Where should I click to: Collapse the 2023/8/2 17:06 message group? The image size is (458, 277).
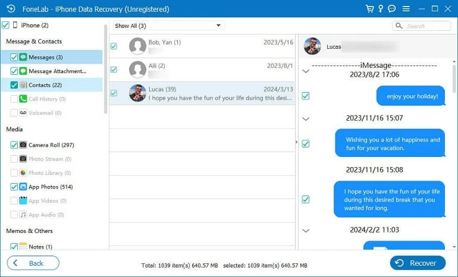(306, 71)
